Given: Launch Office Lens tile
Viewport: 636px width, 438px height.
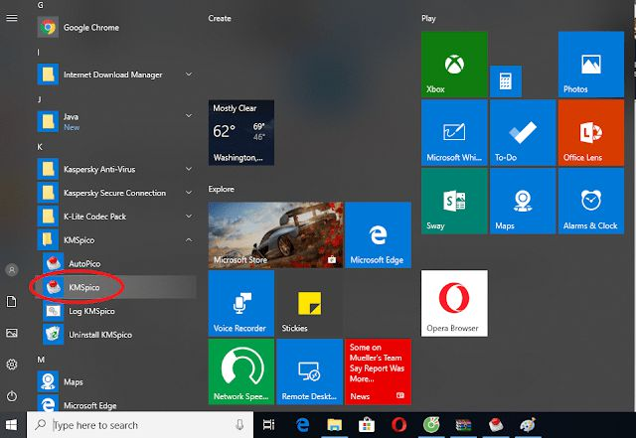Looking at the screenshot, I should pyautogui.click(x=590, y=132).
